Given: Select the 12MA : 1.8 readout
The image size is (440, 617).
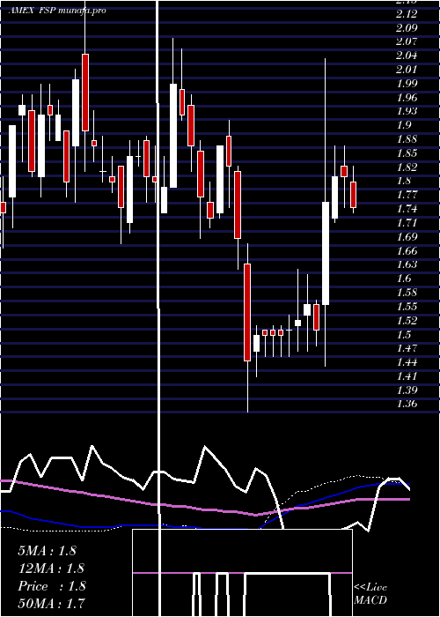Looking at the screenshot, I should coord(51,569).
